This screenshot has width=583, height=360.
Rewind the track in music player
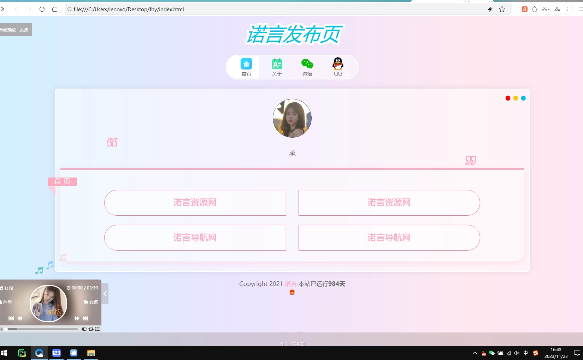pos(20,318)
